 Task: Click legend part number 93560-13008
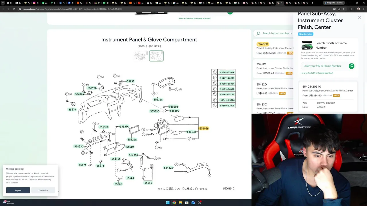pos(227,106)
